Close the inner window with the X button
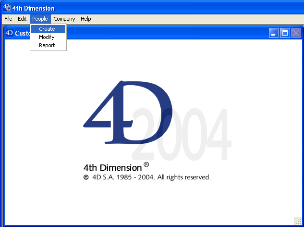 point(296,33)
